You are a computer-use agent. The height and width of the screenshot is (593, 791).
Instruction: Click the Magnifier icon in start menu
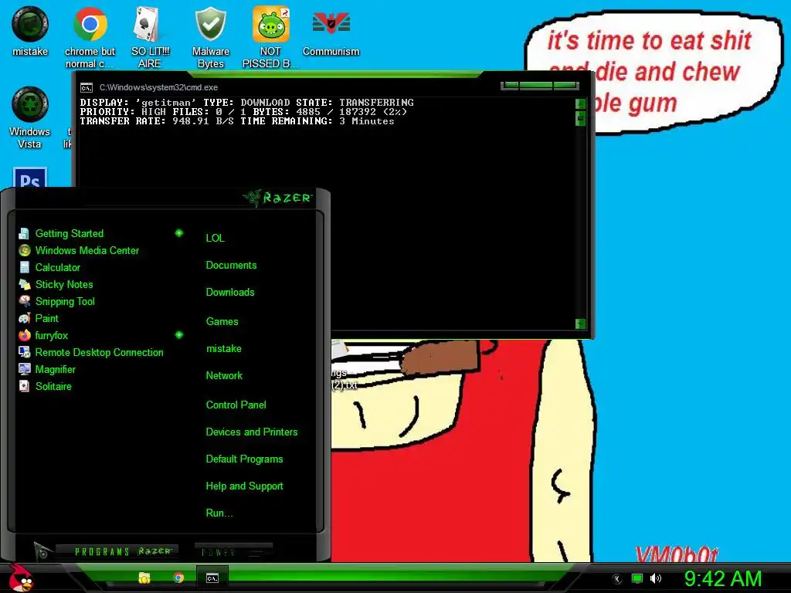(24, 369)
